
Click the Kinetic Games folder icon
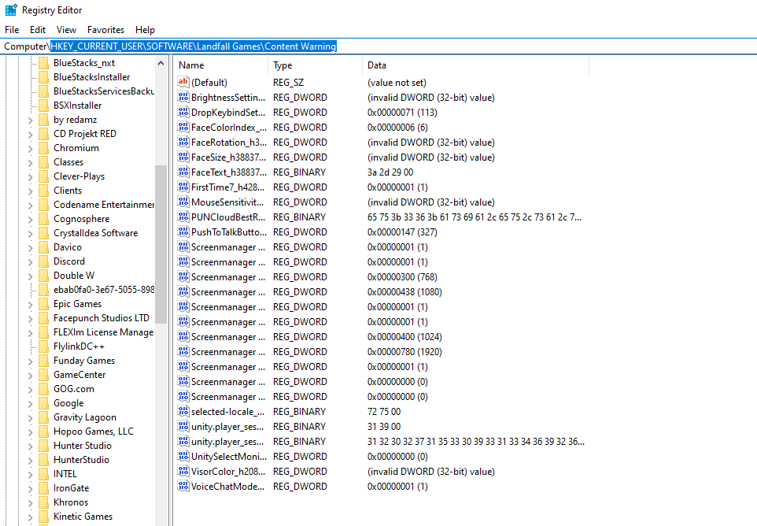point(43,517)
